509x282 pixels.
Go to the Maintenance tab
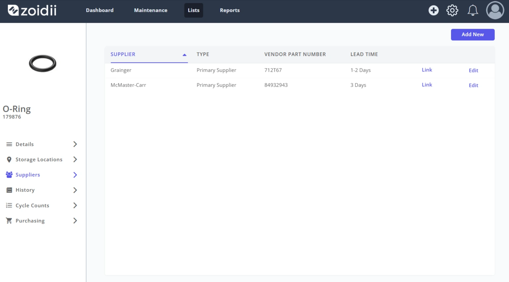pos(151,10)
